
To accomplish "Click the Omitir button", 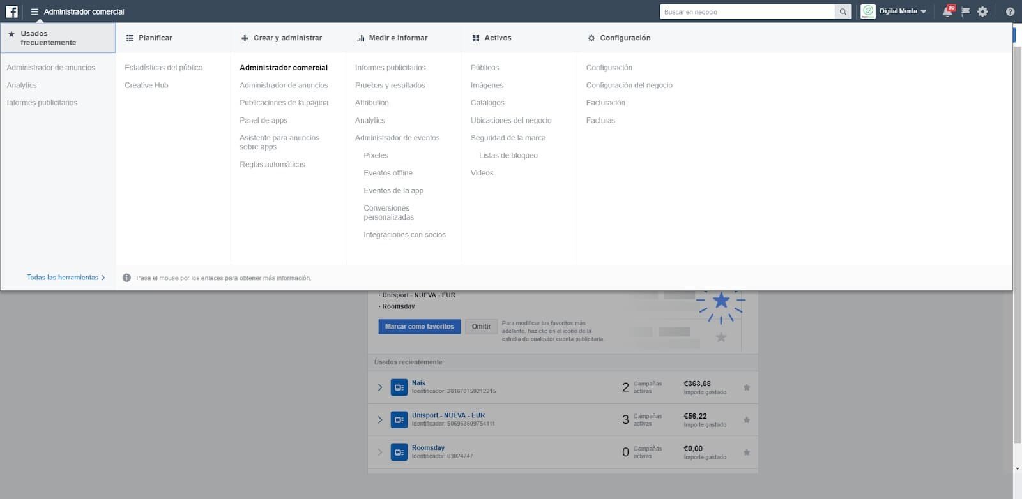I will [481, 326].
